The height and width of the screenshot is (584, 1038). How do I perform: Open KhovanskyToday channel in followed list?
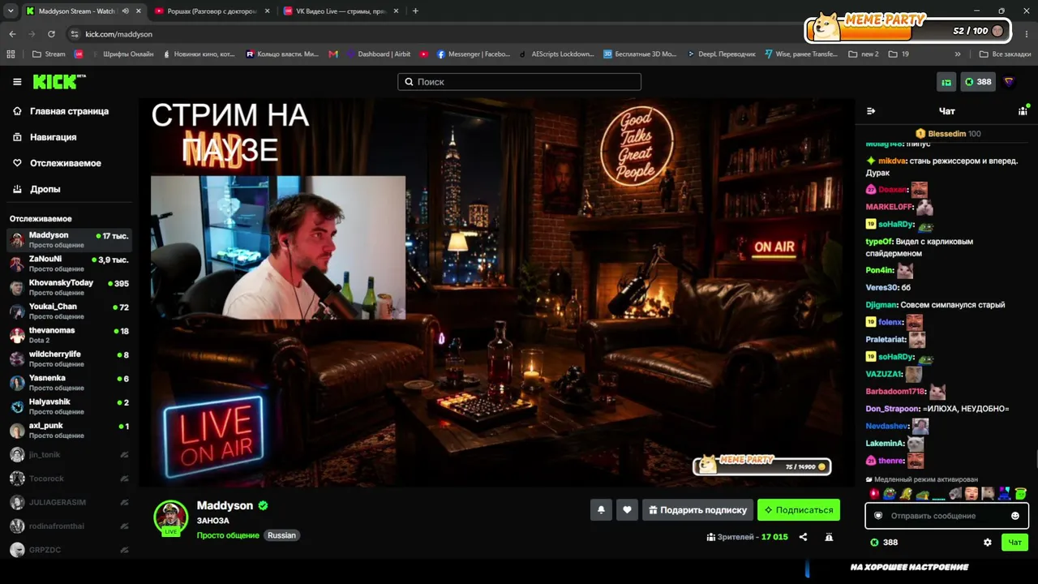pos(69,287)
